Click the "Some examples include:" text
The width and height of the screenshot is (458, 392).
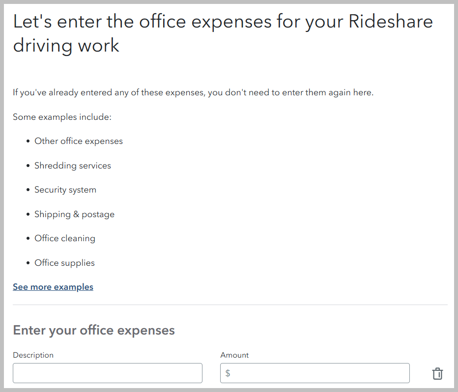[x=62, y=117]
